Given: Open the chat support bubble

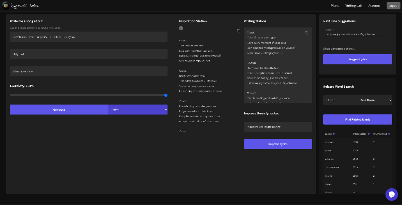Looking at the screenshot, I should click(x=391, y=194).
